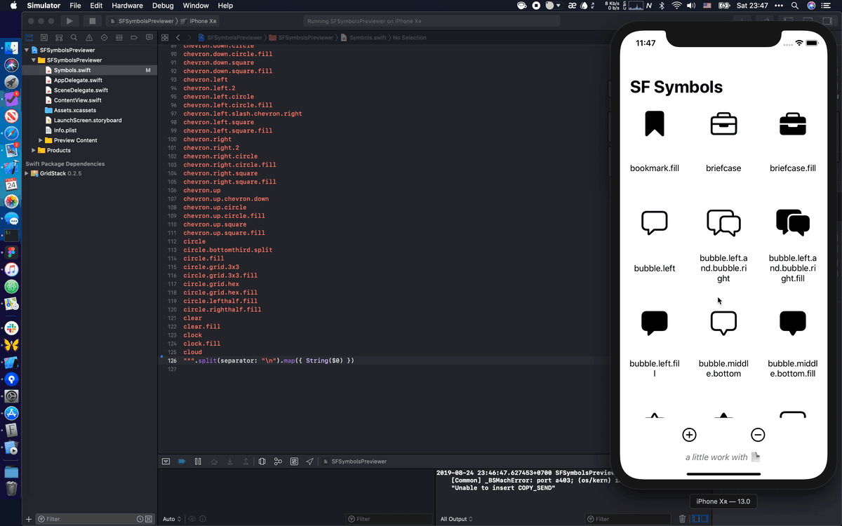Open the issue navigator warning triangle

[89, 37]
